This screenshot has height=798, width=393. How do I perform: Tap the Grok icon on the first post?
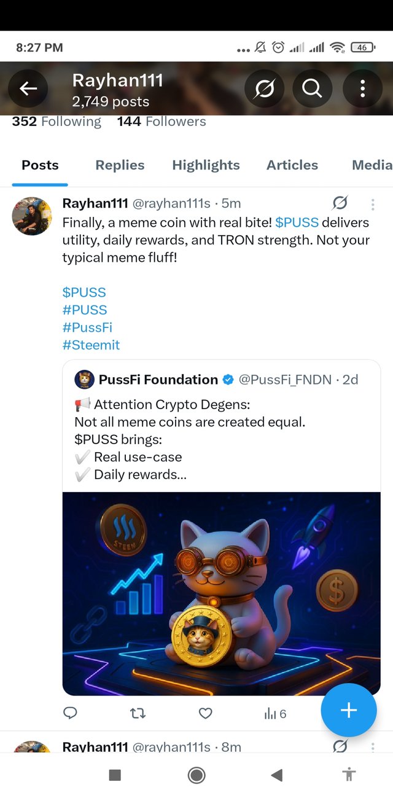[x=340, y=203]
